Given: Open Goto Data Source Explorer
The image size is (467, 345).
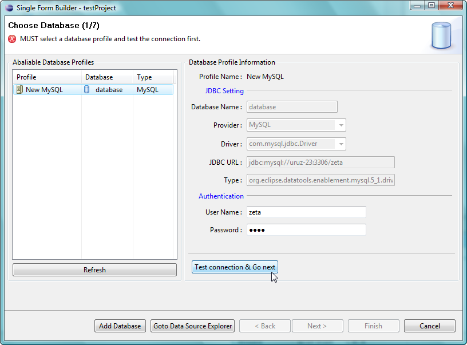Looking at the screenshot, I should 193,326.
